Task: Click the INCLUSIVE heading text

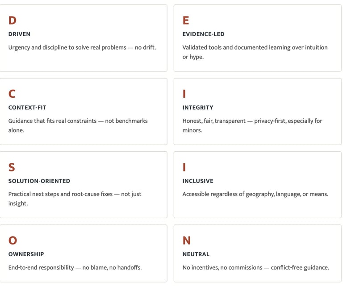Action: click(x=198, y=181)
